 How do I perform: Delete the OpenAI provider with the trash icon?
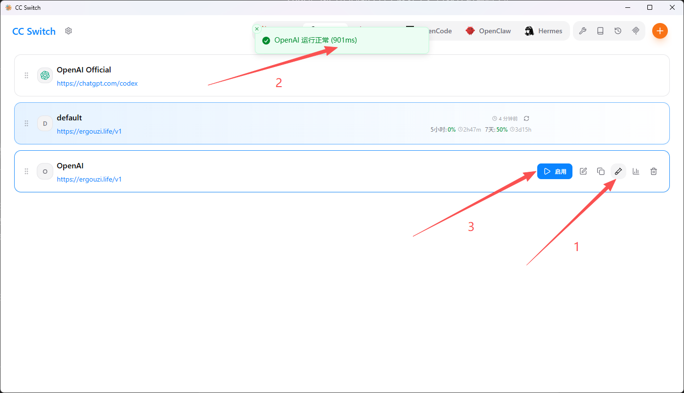(x=654, y=171)
